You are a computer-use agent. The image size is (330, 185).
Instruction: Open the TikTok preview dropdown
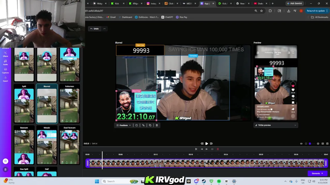[x=276, y=125]
